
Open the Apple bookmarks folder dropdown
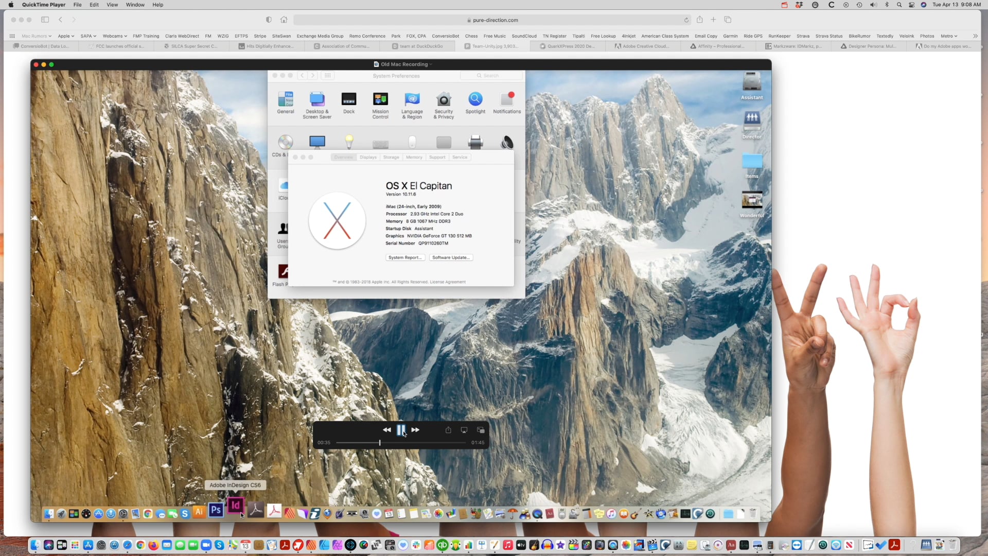(66, 36)
